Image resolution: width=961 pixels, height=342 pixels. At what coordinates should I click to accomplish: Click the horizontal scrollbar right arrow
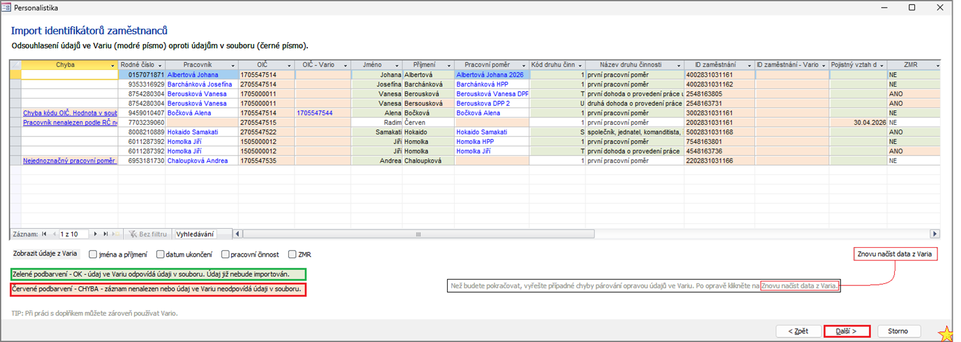[935, 234]
